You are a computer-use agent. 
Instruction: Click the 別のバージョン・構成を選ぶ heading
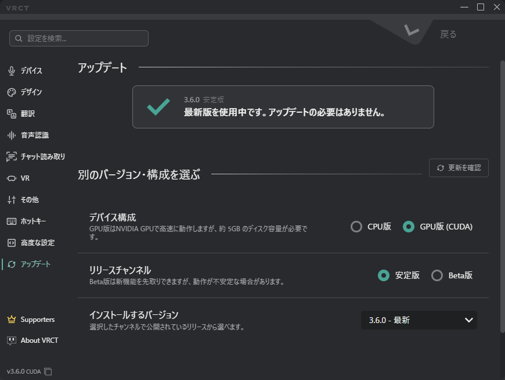tap(139, 175)
